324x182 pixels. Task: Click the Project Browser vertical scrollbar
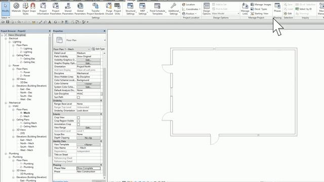[50, 97]
